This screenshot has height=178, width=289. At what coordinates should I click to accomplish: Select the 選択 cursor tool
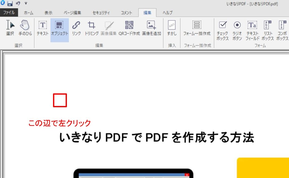click(10, 28)
